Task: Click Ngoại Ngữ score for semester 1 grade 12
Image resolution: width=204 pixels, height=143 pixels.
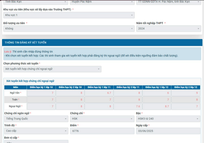Action: 156,107
